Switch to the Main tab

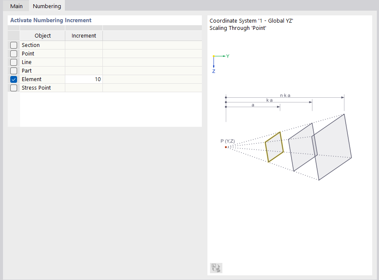click(16, 6)
